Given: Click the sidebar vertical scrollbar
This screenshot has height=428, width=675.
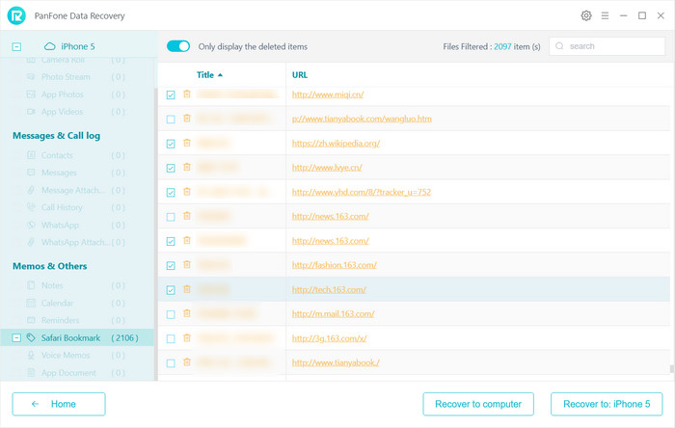Looking at the screenshot, I should pos(155,232).
